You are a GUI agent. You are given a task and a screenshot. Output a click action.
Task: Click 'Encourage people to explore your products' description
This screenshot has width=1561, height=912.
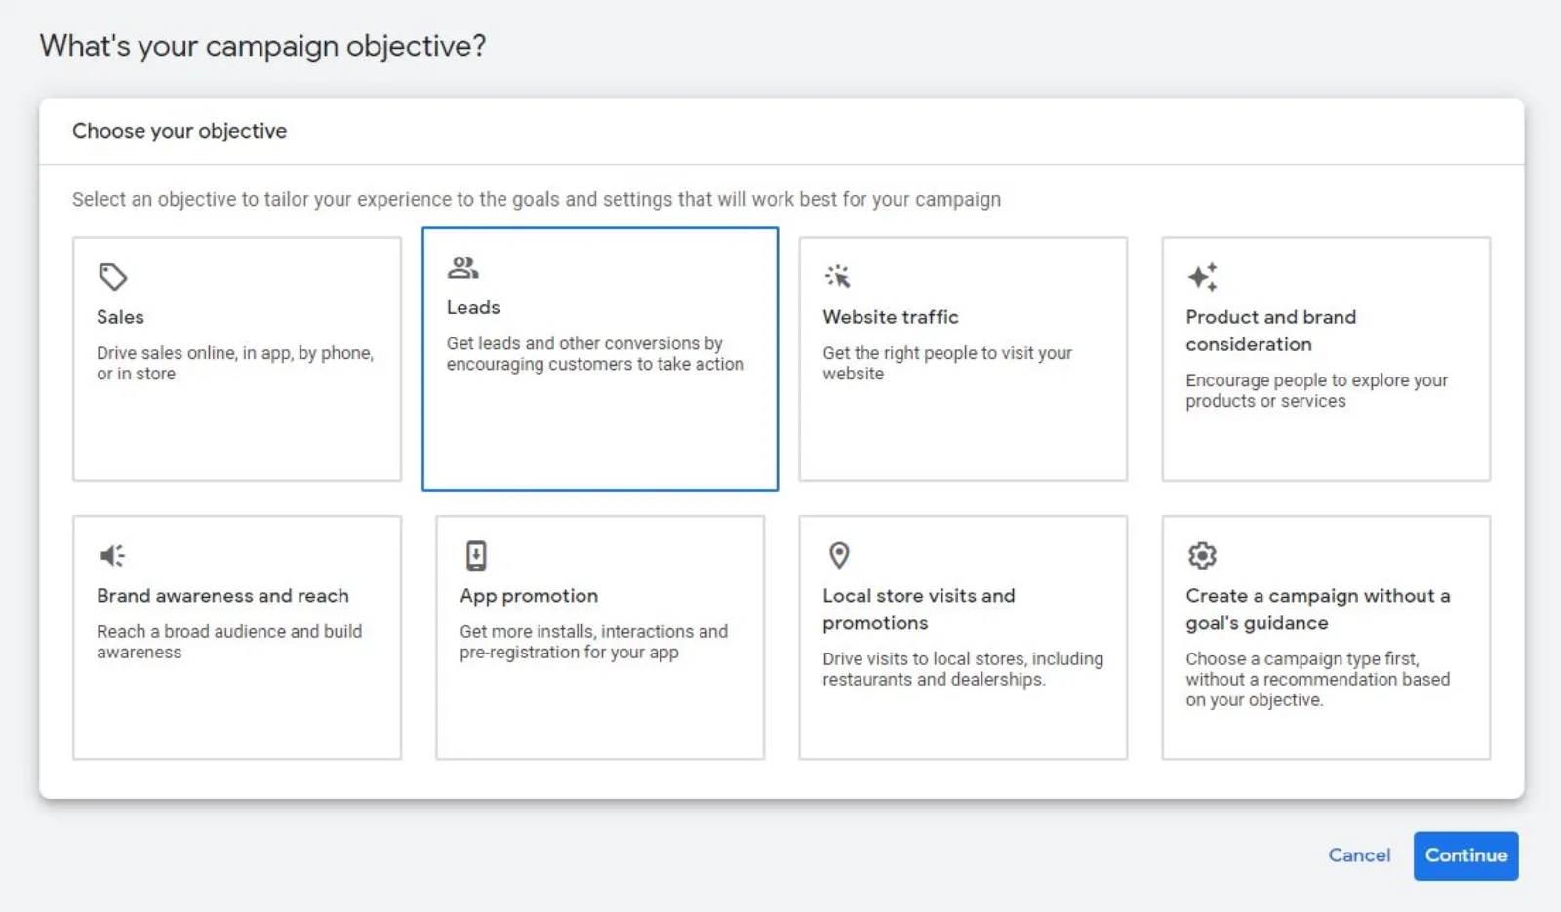[x=1317, y=390]
